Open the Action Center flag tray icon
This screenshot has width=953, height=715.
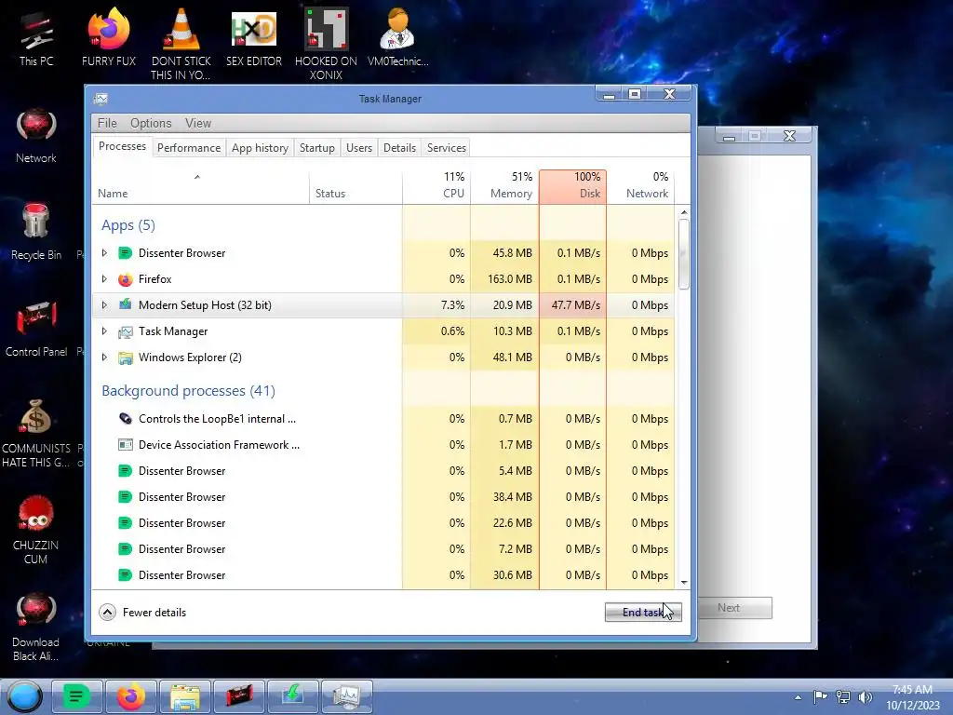(x=820, y=696)
